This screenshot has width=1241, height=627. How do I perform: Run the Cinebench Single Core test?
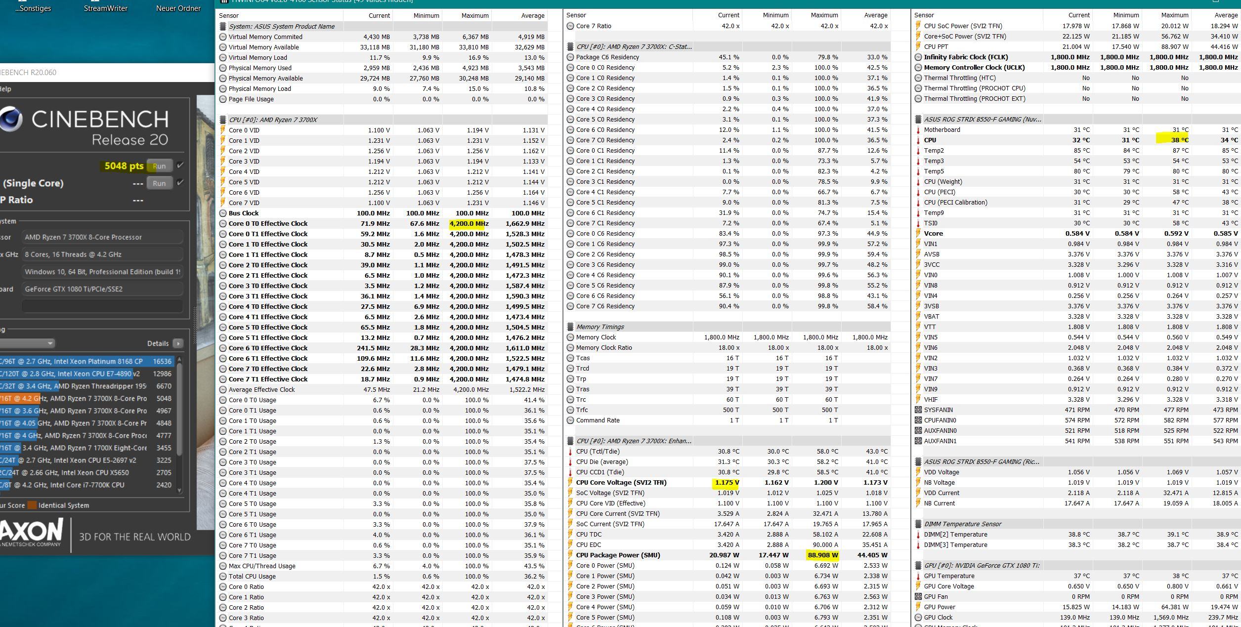coord(159,183)
